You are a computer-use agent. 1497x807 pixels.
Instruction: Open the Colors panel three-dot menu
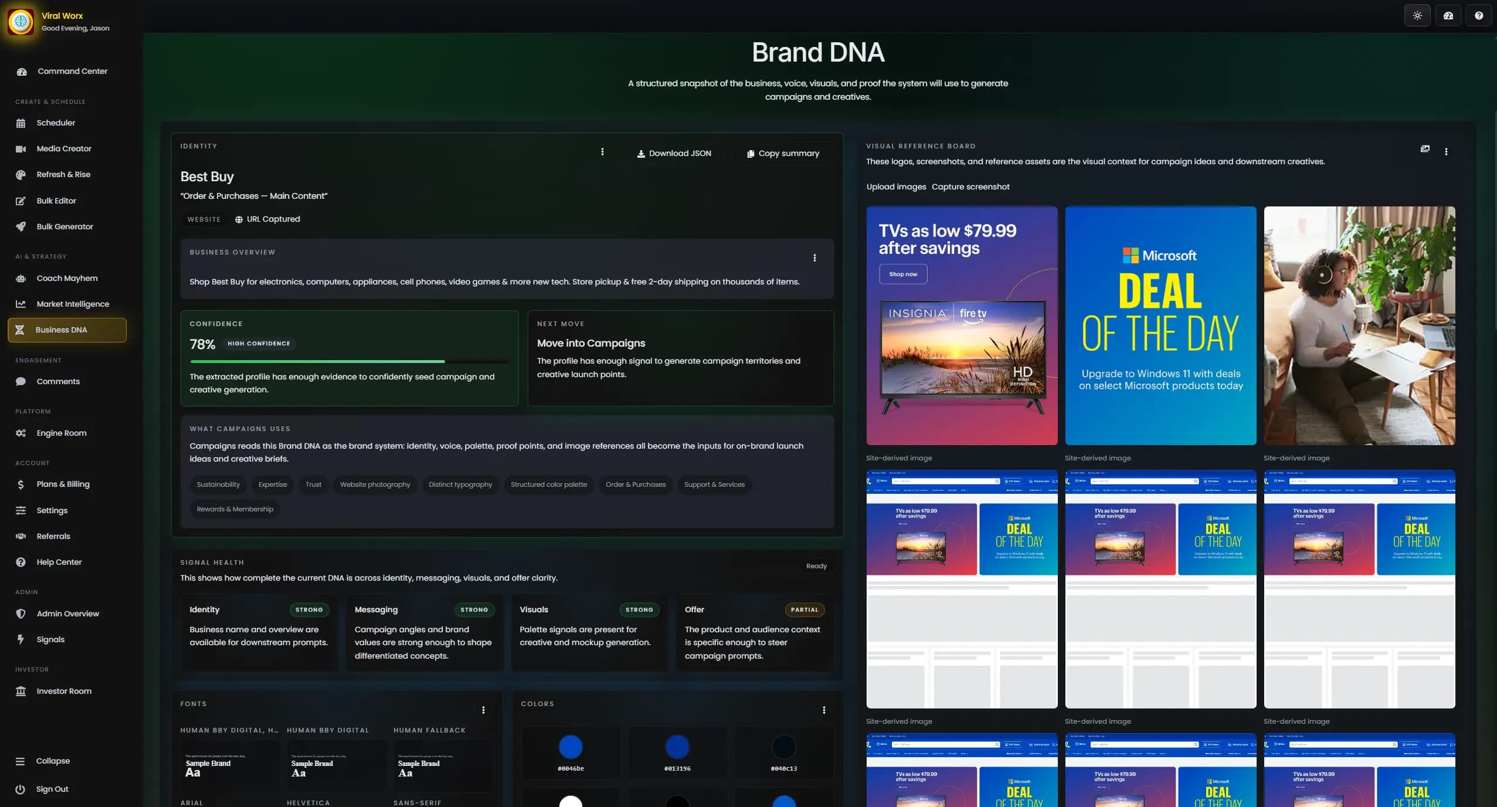click(x=824, y=710)
